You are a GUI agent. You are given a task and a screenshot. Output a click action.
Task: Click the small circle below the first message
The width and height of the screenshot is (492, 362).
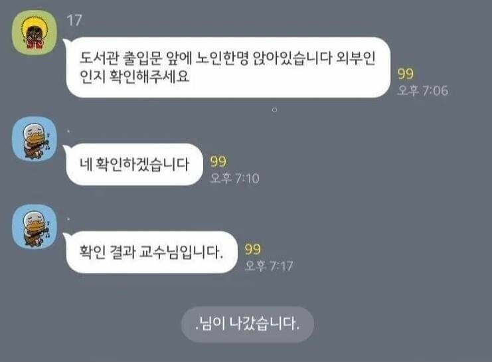(x=275, y=110)
